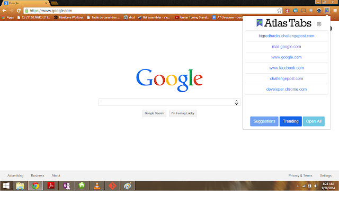Open mail.google.com link in Atlas Tabs
Image resolution: width=339 pixels, height=212 pixels.
tap(287, 47)
